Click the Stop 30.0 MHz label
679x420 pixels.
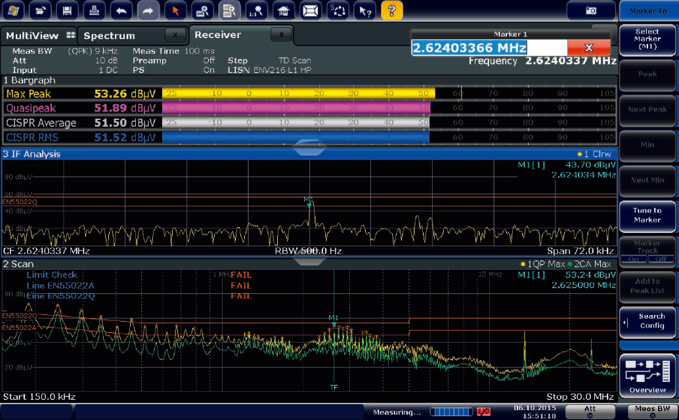[x=580, y=396]
